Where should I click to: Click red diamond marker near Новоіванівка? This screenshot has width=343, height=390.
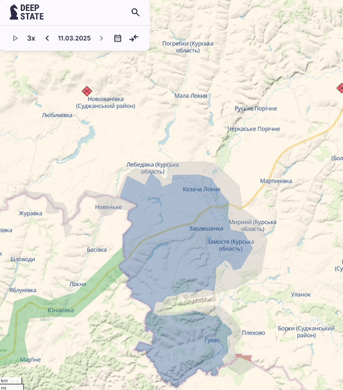pos(87,91)
